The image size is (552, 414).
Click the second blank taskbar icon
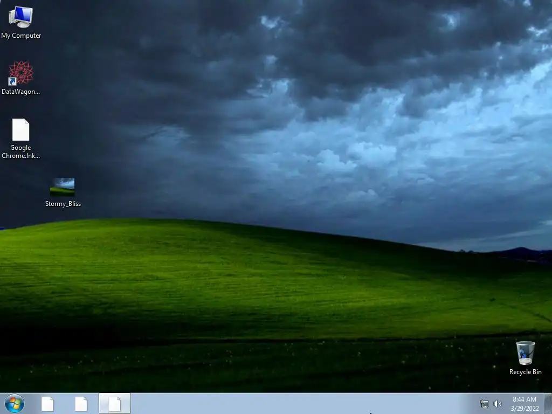click(x=81, y=404)
